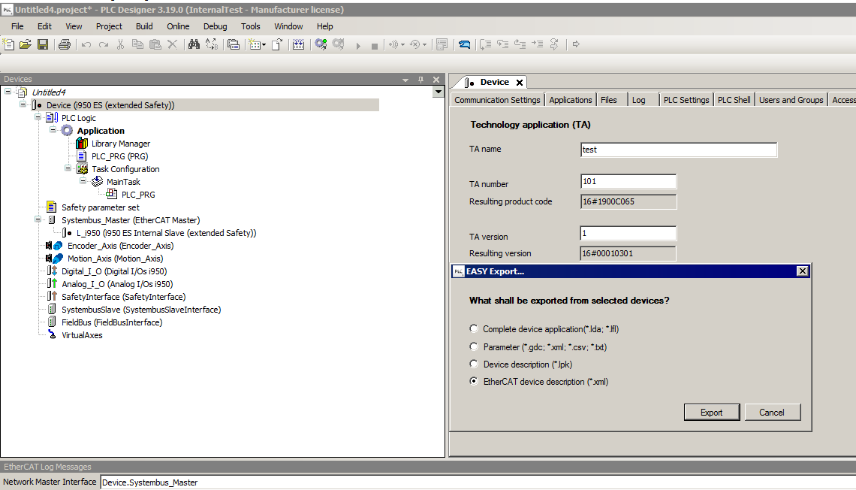Screen dimensions: 856x490
Task: Collapse the PLC Logic tree node
Action: point(38,117)
